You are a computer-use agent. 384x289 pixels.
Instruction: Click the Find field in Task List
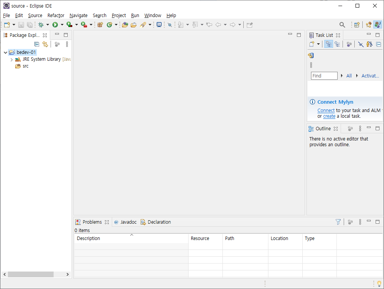tap(324, 76)
